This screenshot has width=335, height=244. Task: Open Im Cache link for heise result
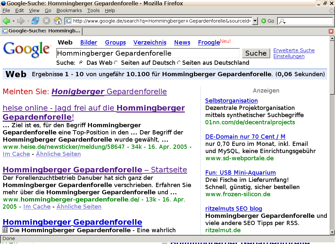coord(16,154)
